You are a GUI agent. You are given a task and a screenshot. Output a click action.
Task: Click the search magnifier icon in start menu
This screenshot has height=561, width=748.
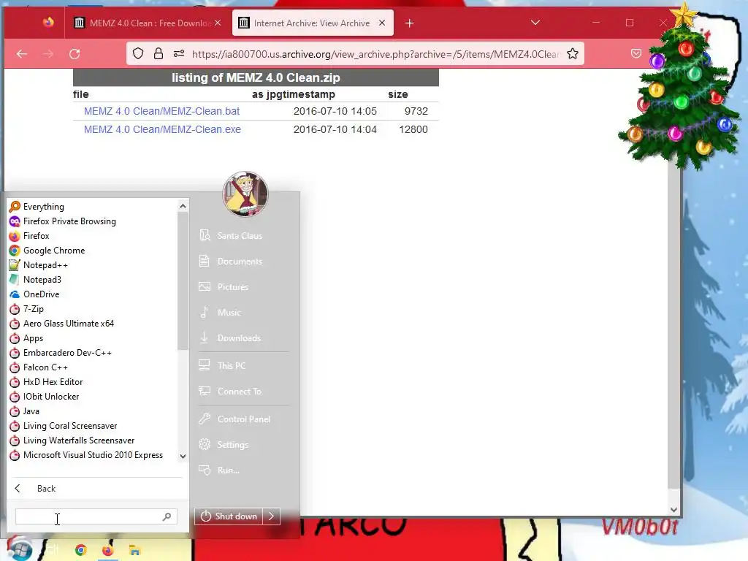pos(167,516)
